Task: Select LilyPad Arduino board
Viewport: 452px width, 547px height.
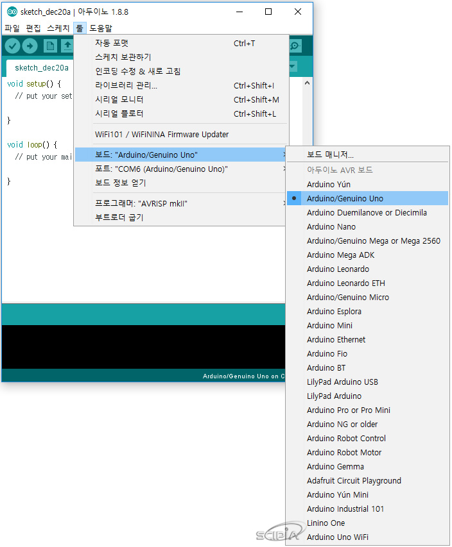Action: coord(367,396)
